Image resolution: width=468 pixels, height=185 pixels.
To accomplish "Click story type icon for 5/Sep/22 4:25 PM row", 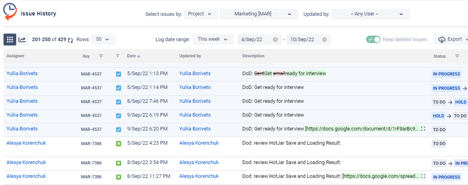I will click(119, 144).
